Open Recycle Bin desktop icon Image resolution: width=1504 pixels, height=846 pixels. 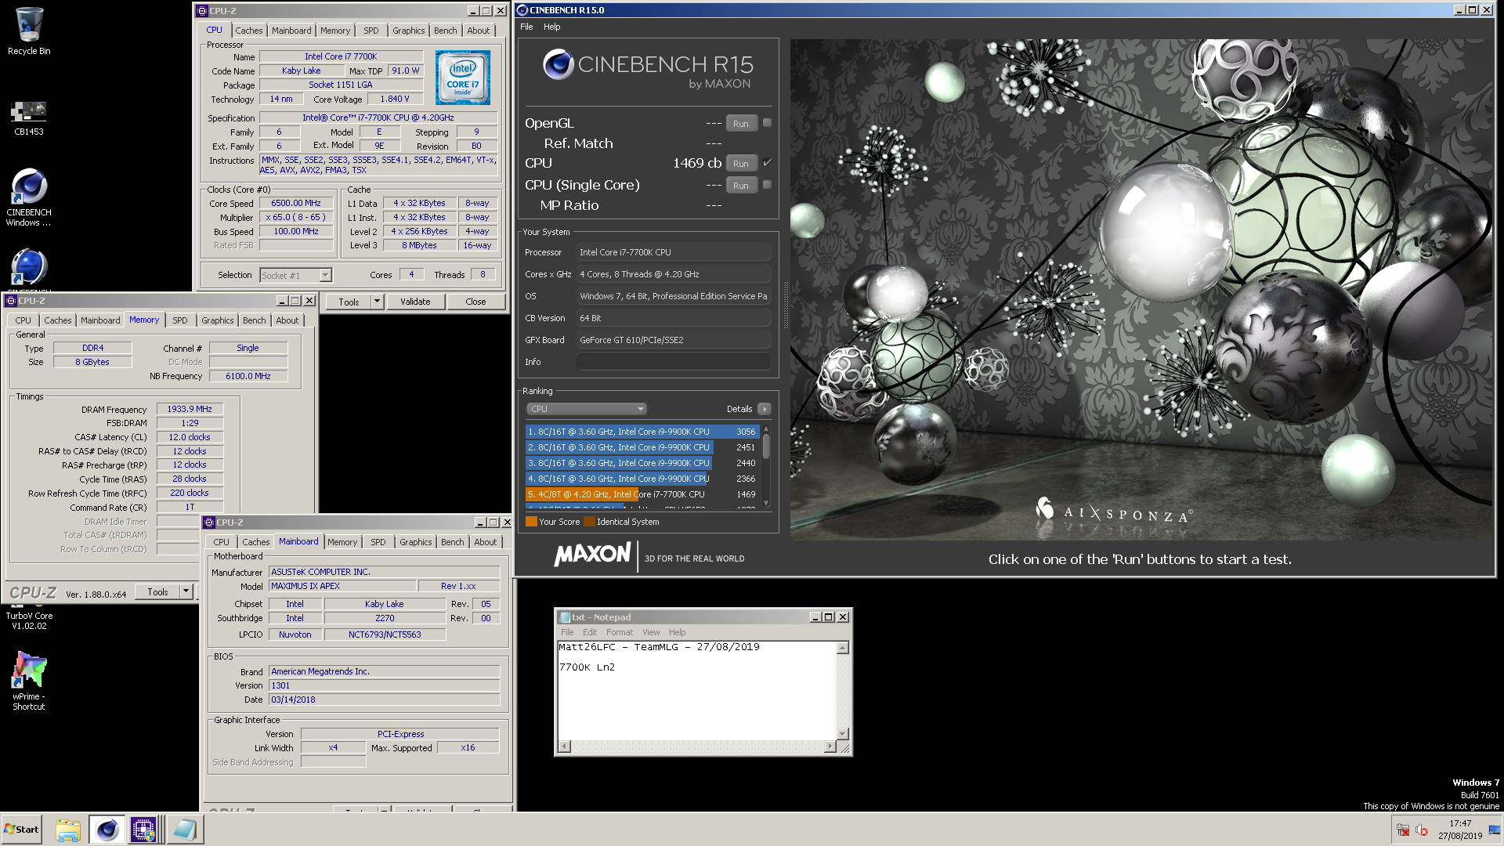[29, 31]
